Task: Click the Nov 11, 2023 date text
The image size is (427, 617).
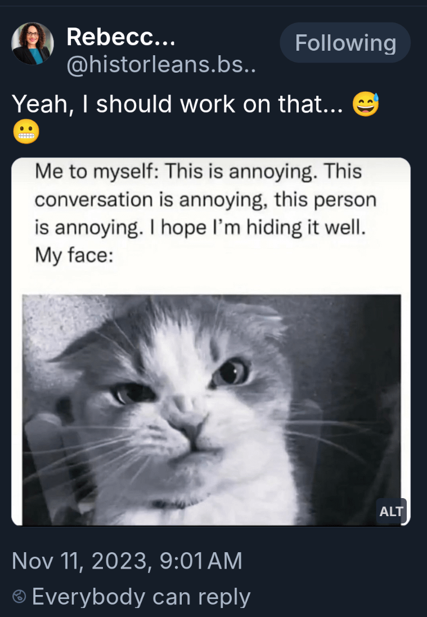Action: (x=82, y=561)
